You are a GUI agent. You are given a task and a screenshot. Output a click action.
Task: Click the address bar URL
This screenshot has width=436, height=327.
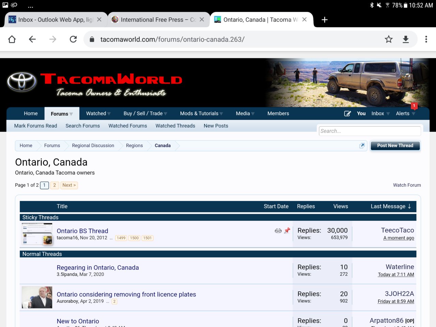pos(172,39)
